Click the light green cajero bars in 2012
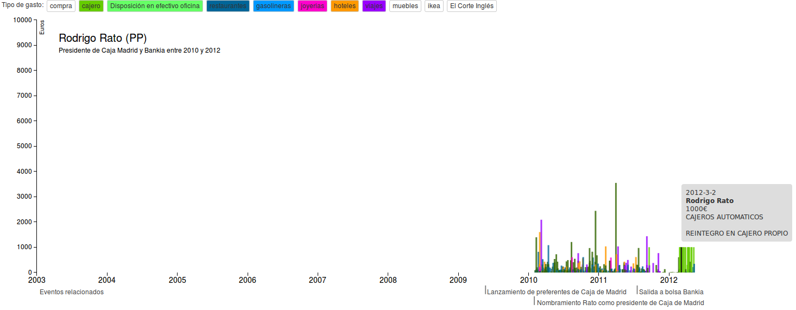796x310 pixels. point(687,260)
